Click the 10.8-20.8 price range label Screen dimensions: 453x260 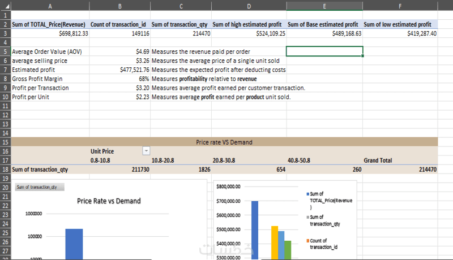163,161
